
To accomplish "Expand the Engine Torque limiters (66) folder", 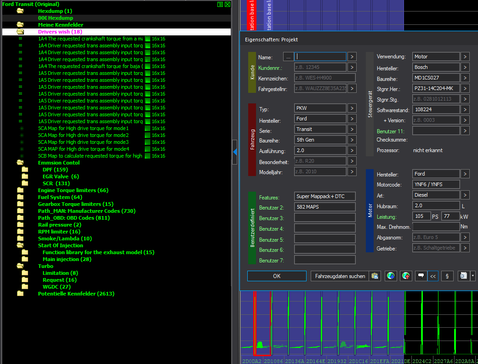I will click(73, 190).
